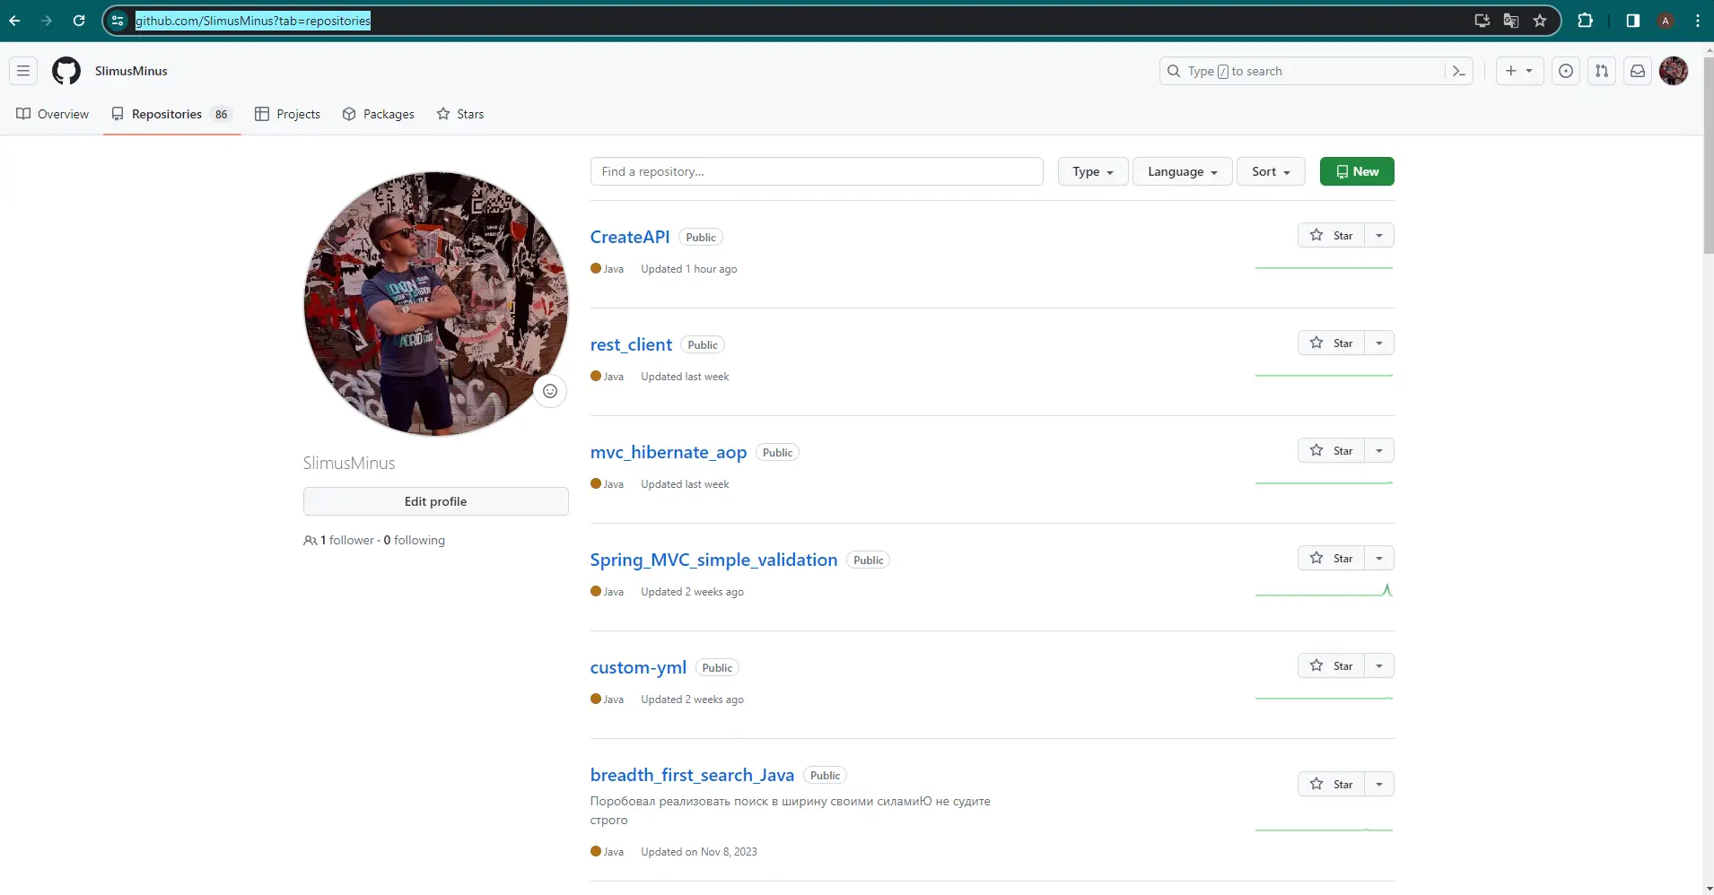The width and height of the screenshot is (1714, 895).
Task: Open the Pull requests icon in header
Action: (x=1602, y=71)
